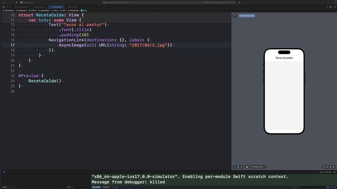337x189 pixels.
Task: Click the .font(.title) modifier text
Action: pyautogui.click(x=75, y=29)
